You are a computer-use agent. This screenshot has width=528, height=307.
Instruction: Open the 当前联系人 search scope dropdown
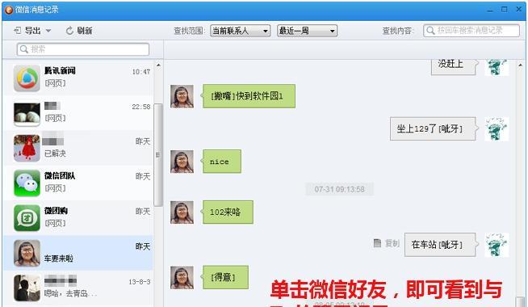click(x=240, y=31)
